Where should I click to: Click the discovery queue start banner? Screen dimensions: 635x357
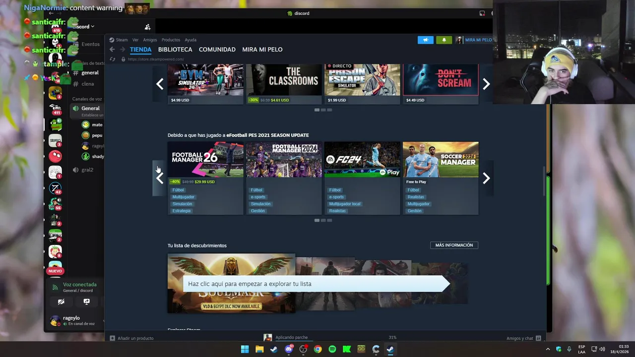click(x=316, y=284)
